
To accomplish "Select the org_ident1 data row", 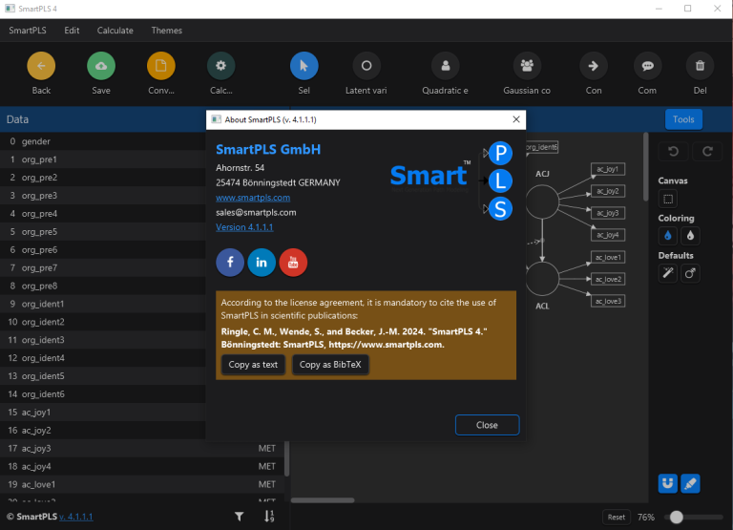I will pos(103,304).
